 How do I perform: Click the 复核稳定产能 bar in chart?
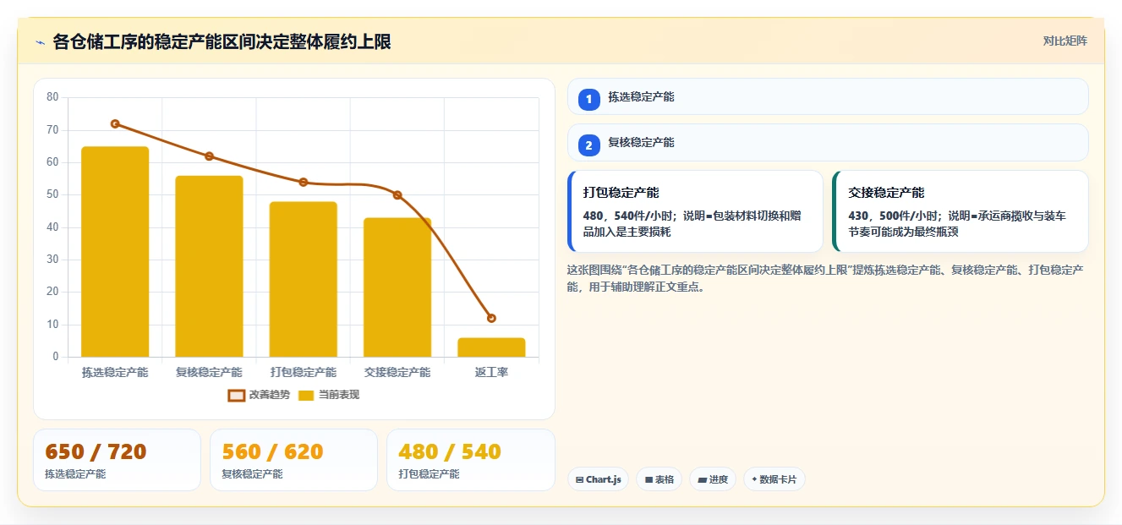209,266
